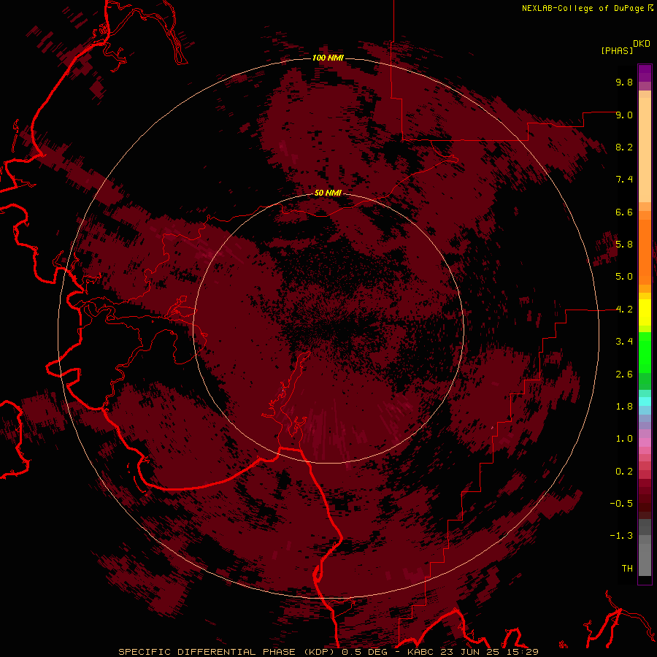Click the DKD unit label above legend
This screenshot has width=657, height=657.
(x=641, y=44)
